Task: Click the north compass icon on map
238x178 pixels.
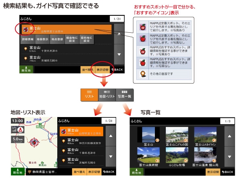Action: click(x=20, y=130)
